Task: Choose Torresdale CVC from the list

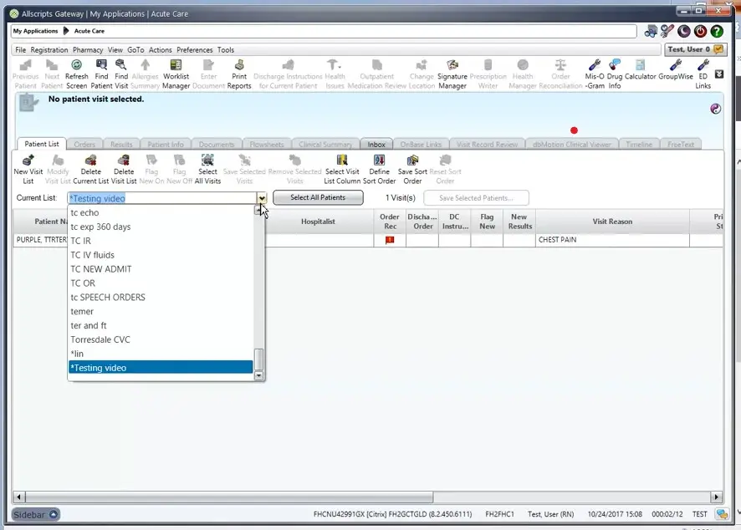Action: 101,339
